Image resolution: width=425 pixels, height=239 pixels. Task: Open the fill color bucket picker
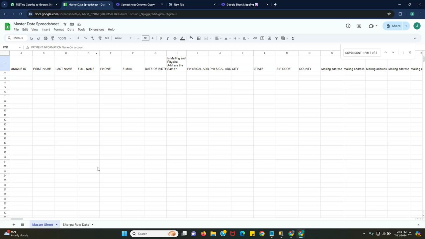pyautogui.click(x=191, y=38)
